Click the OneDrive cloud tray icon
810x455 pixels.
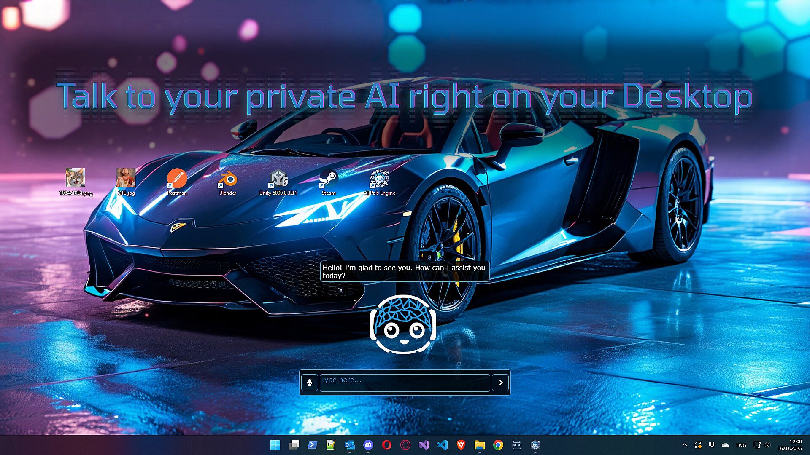tap(725, 445)
